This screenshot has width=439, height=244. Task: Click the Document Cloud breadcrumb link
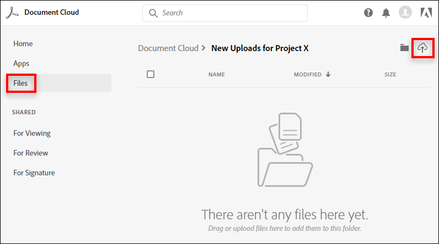point(168,48)
